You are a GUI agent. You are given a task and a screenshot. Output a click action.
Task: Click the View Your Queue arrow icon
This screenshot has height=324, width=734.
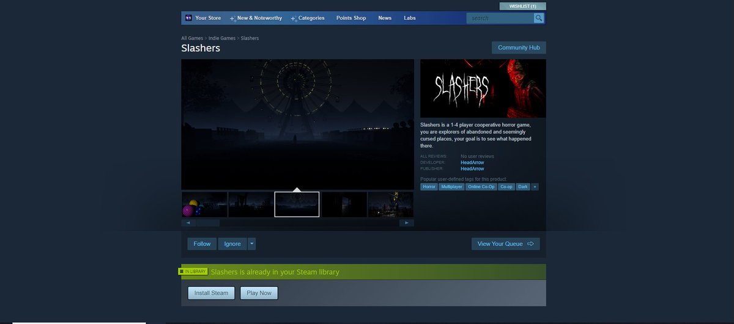[530, 244]
